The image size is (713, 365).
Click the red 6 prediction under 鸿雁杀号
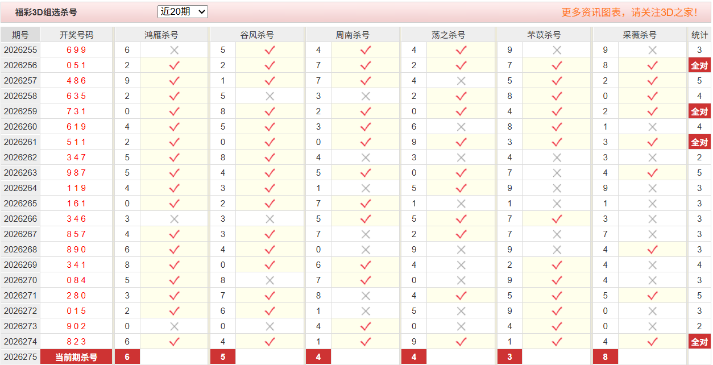click(127, 357)
